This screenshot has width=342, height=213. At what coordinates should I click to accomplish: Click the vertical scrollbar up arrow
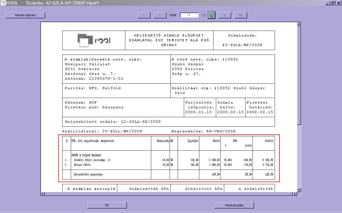coord(299,24)
